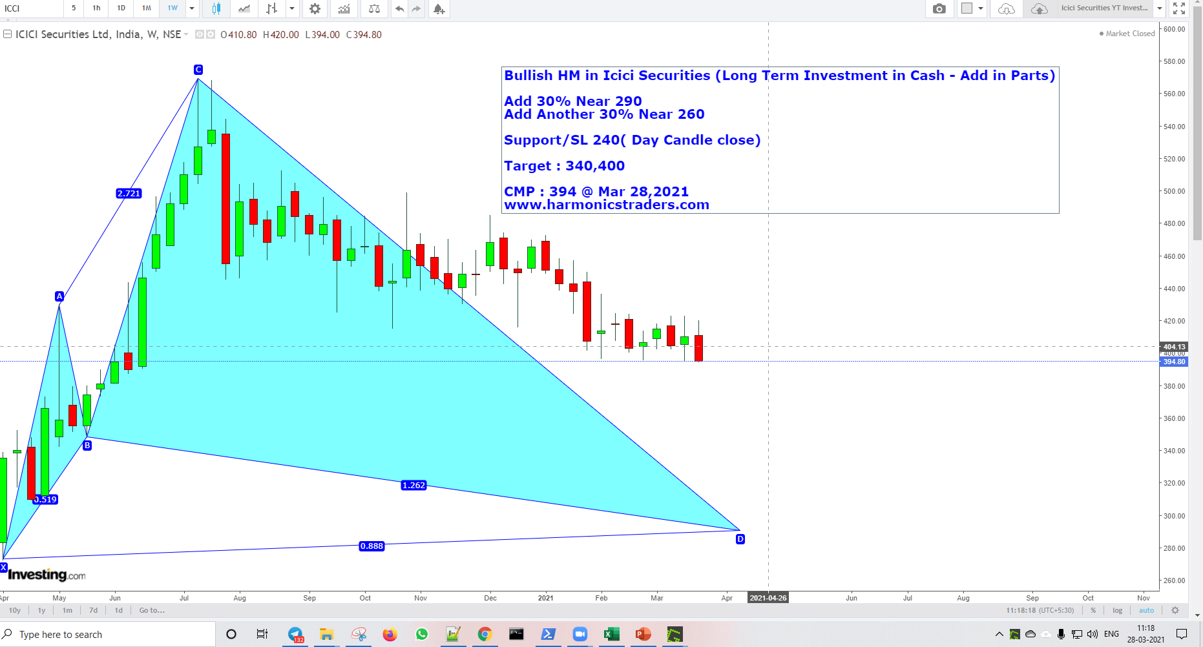Expand the chart style dropdown arrow
The width and height of the screenshot is (1203, 647).
tap(292, 9)
